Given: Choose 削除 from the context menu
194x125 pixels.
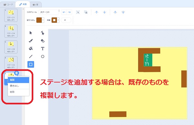Looking at the screenshot, I should [18, 92].
